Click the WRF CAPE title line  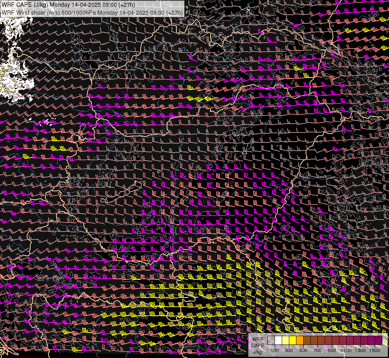(x=68, y=4)
